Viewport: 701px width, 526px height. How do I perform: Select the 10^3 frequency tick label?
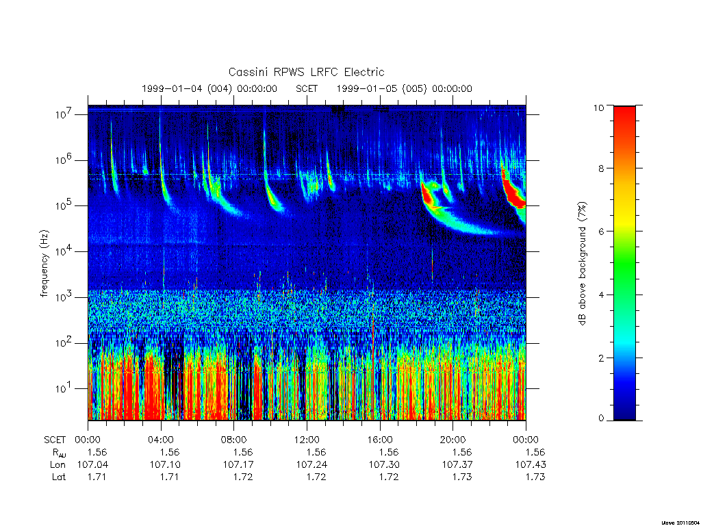(64, 297)
